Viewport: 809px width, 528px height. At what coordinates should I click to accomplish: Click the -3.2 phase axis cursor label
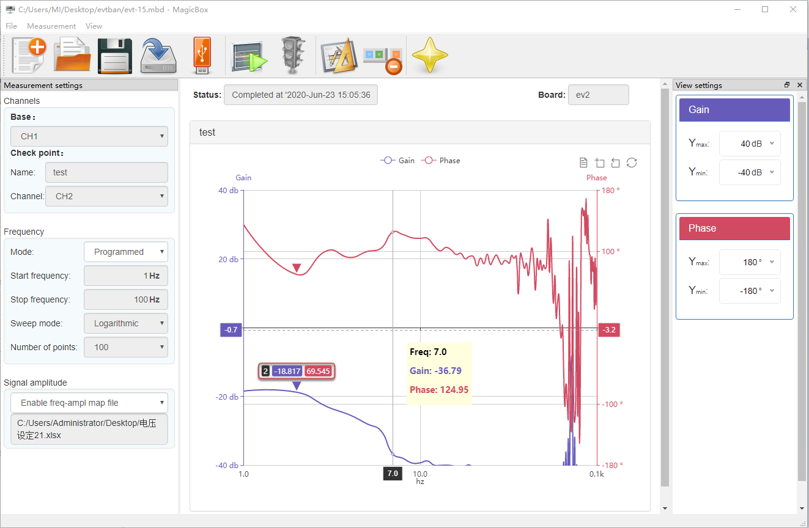(x=610, y=330)
